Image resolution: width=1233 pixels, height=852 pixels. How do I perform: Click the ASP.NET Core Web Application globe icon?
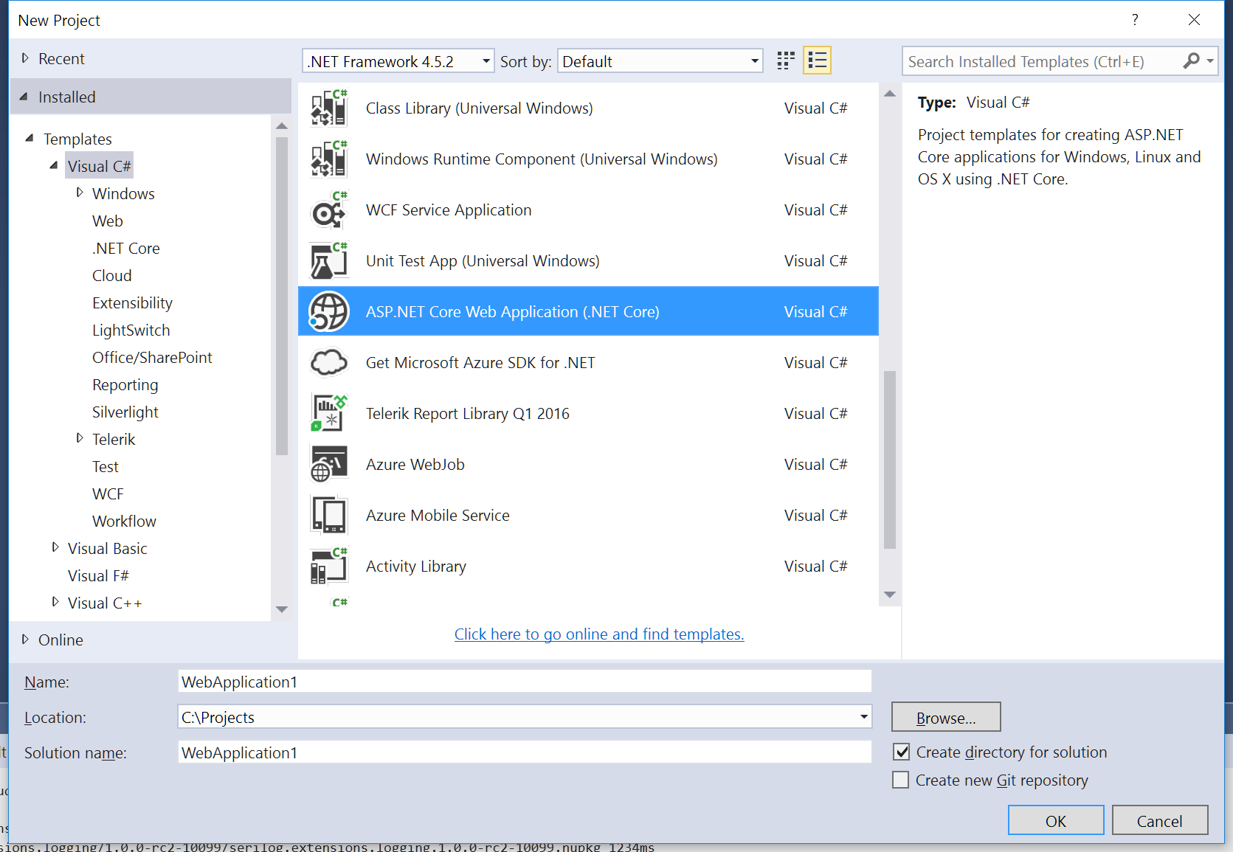click(x=328, y=311)
